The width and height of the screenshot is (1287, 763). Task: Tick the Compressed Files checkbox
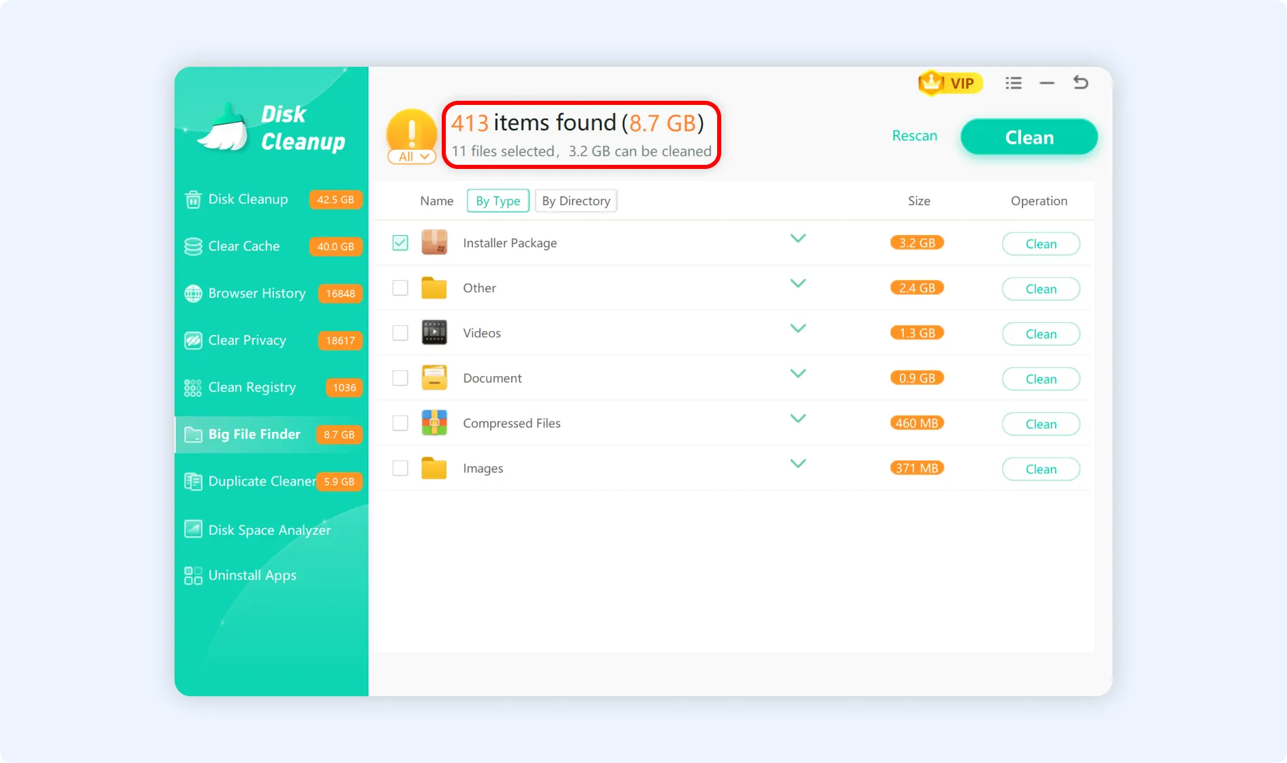400,422
